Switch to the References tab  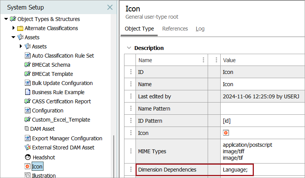coord(175,29)
